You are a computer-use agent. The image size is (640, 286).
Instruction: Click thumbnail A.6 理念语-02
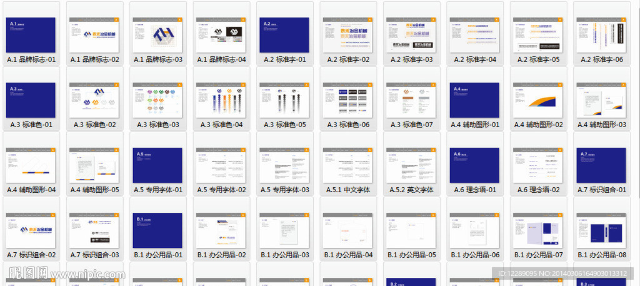tap(537, 165)
